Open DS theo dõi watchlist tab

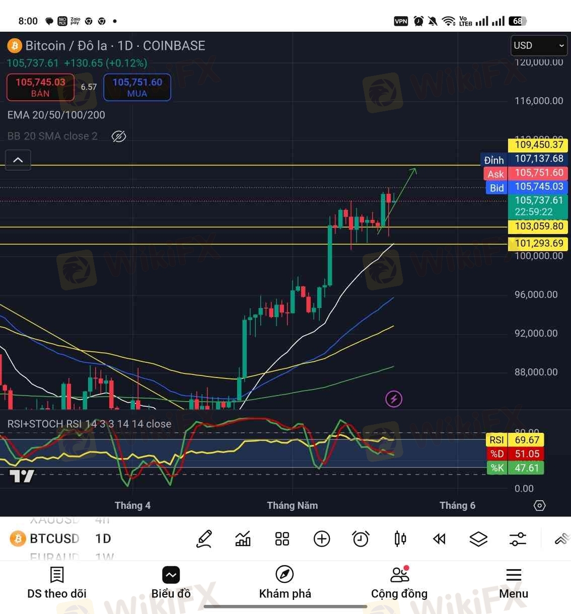coord(57,583)
